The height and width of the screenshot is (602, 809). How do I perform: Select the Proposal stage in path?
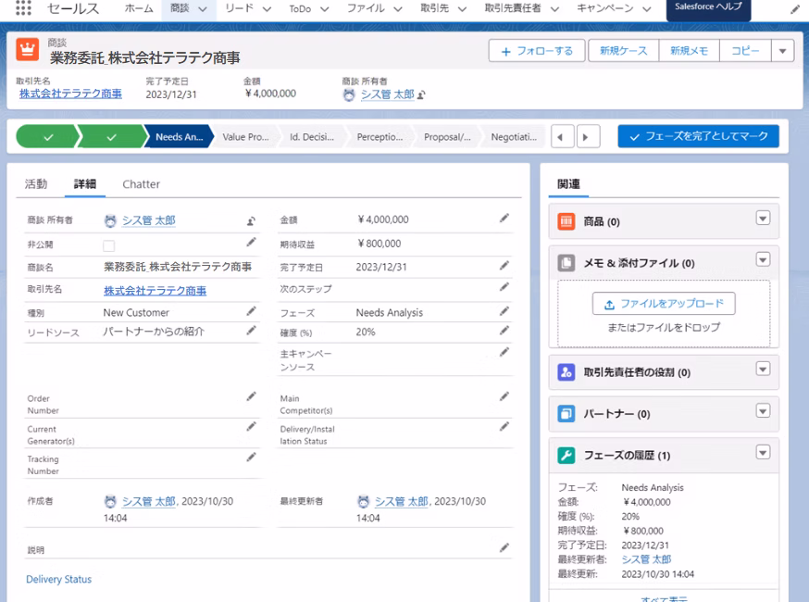coord(447,137)
